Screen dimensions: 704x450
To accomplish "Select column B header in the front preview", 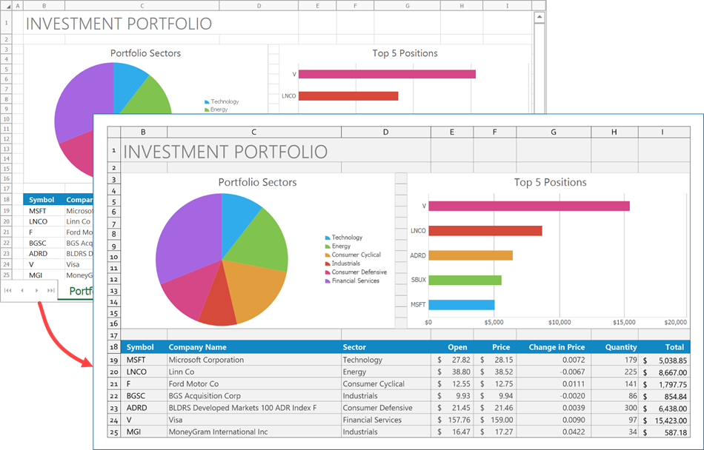I will [x=143, y=132].
